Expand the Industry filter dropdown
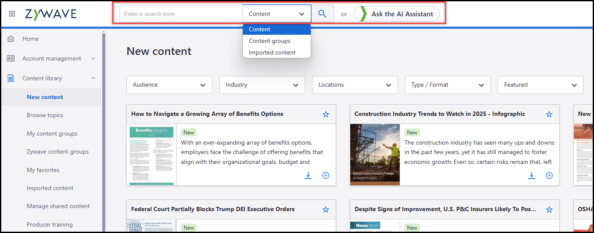This screenshot has height=233, width=594. click(262, 85)
